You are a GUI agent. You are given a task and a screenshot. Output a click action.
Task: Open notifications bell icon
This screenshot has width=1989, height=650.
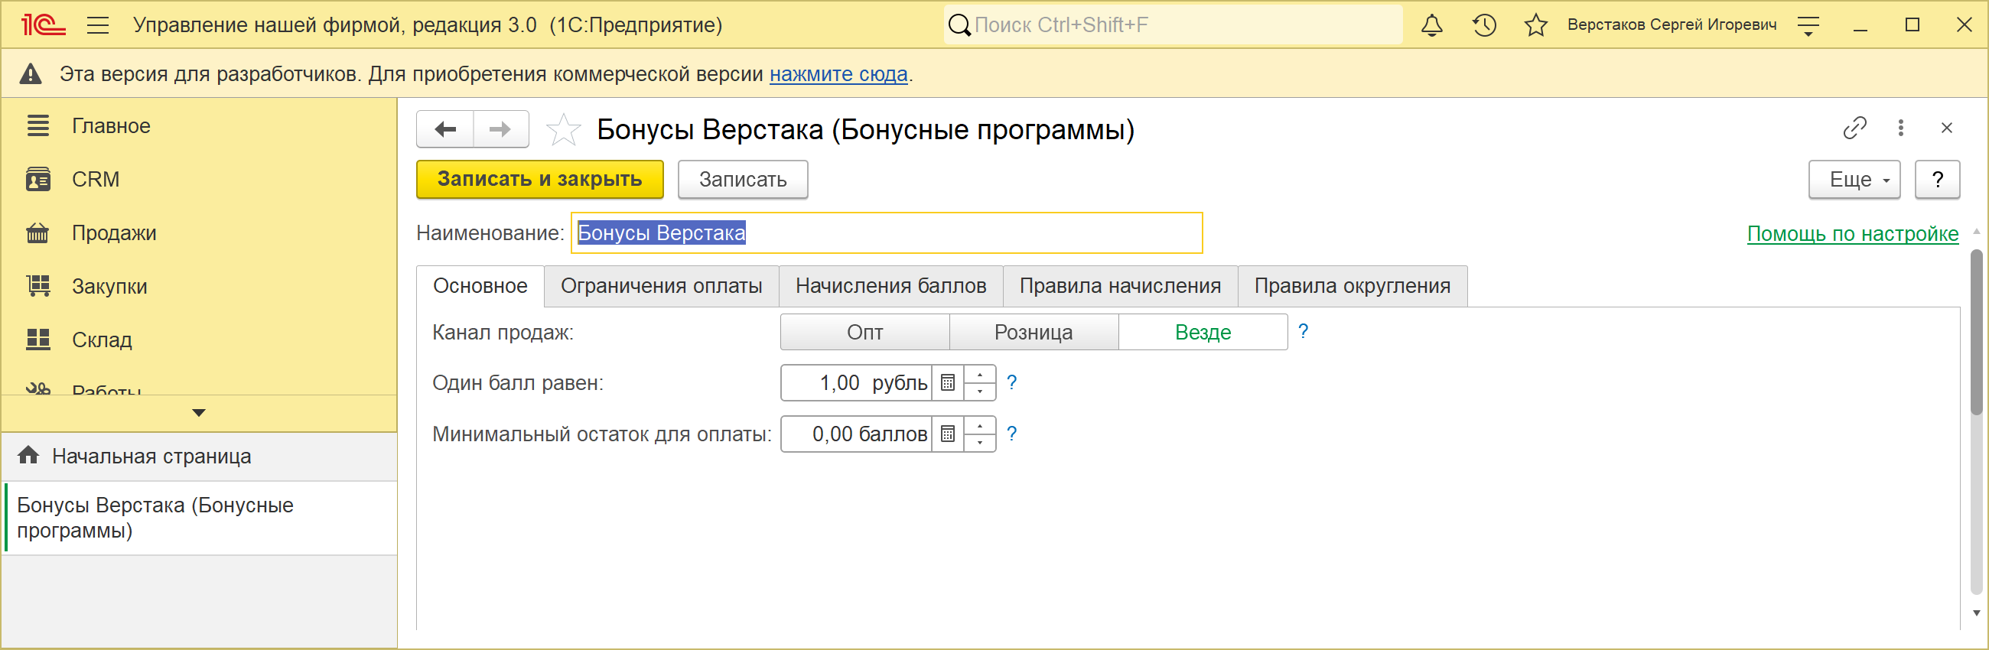(1431, 25)
